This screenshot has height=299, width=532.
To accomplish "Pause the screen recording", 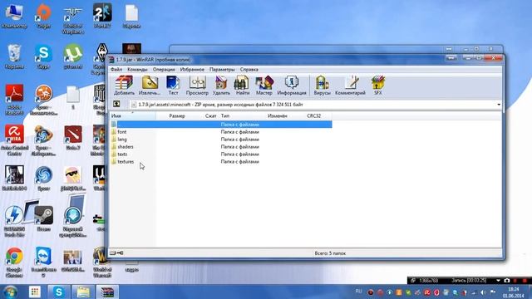I will pyautogui.click(x=515, y=281).
